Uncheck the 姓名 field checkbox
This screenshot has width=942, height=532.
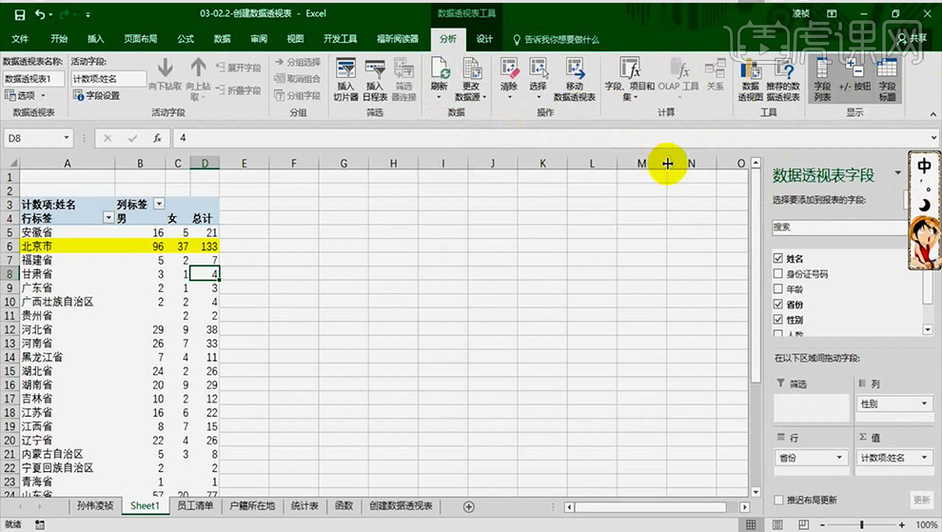[778, 258]
